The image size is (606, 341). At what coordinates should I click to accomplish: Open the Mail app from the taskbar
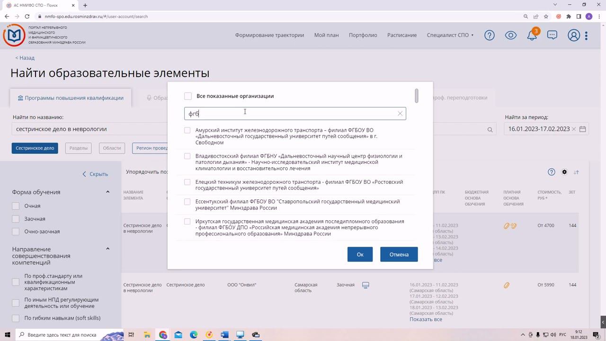(x=178, y=335)
